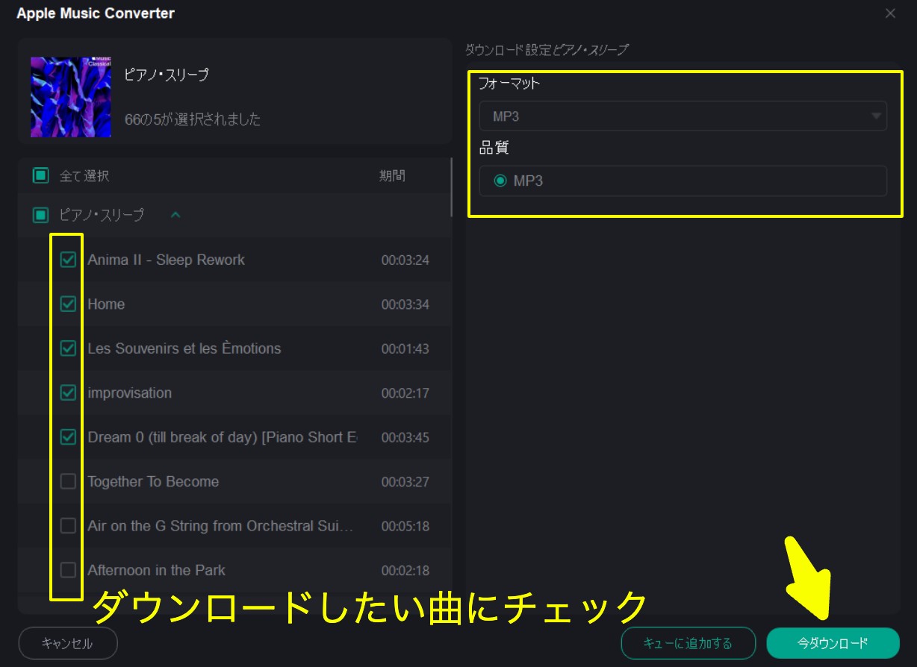Viewport: 917px width, 667px height.
Task: Click Air on the G String track title
Action: click(221, 526)
